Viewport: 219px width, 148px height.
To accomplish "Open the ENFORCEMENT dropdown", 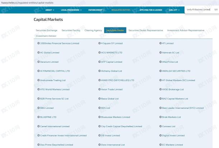I will click(x=96, y=10).
